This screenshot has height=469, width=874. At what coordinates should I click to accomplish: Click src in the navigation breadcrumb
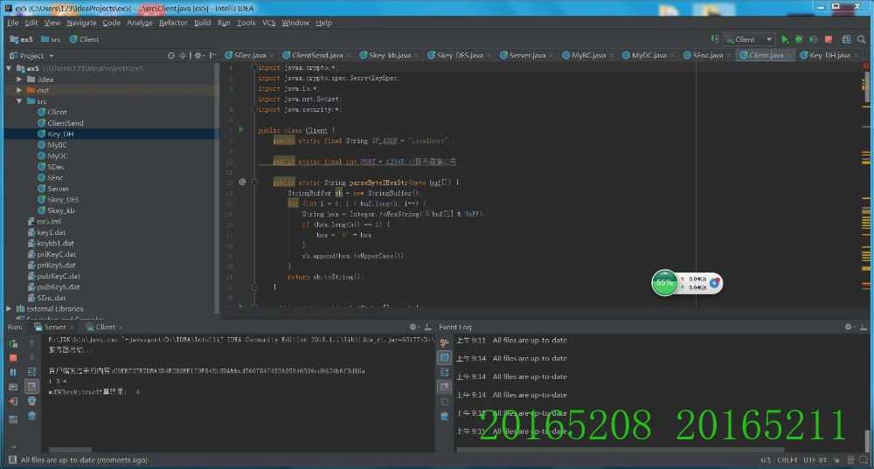[x=52, y=39]
